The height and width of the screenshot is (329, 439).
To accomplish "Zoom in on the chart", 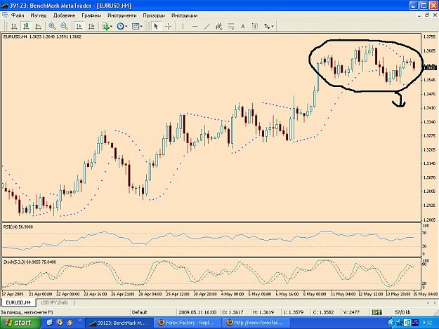I will pos(52,26).
